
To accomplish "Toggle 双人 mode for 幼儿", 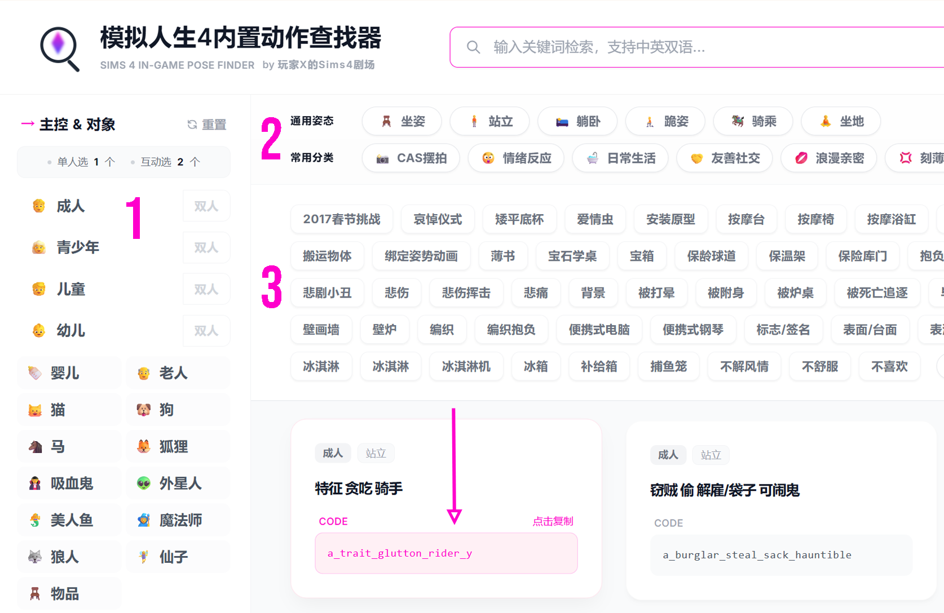I will [206, 331].
